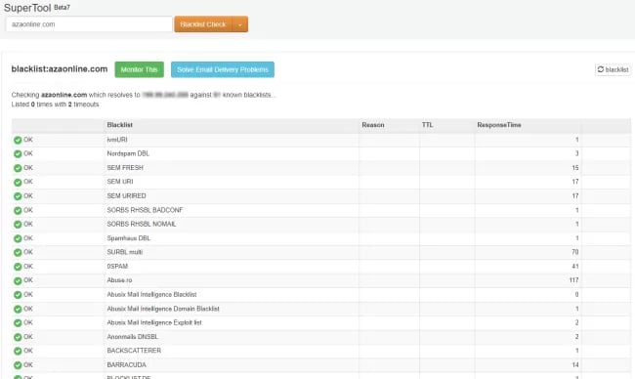Select Abusix Mail Intelligence Exploit list entry
This screenshot has width=635, height=379.
tap(154, 322)
